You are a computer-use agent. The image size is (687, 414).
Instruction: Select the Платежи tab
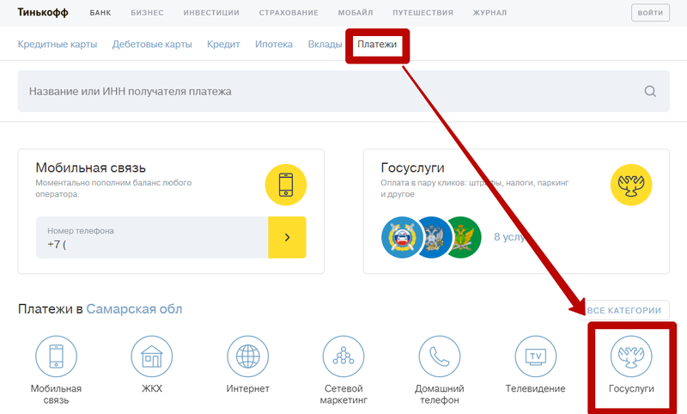pos(377,45)
